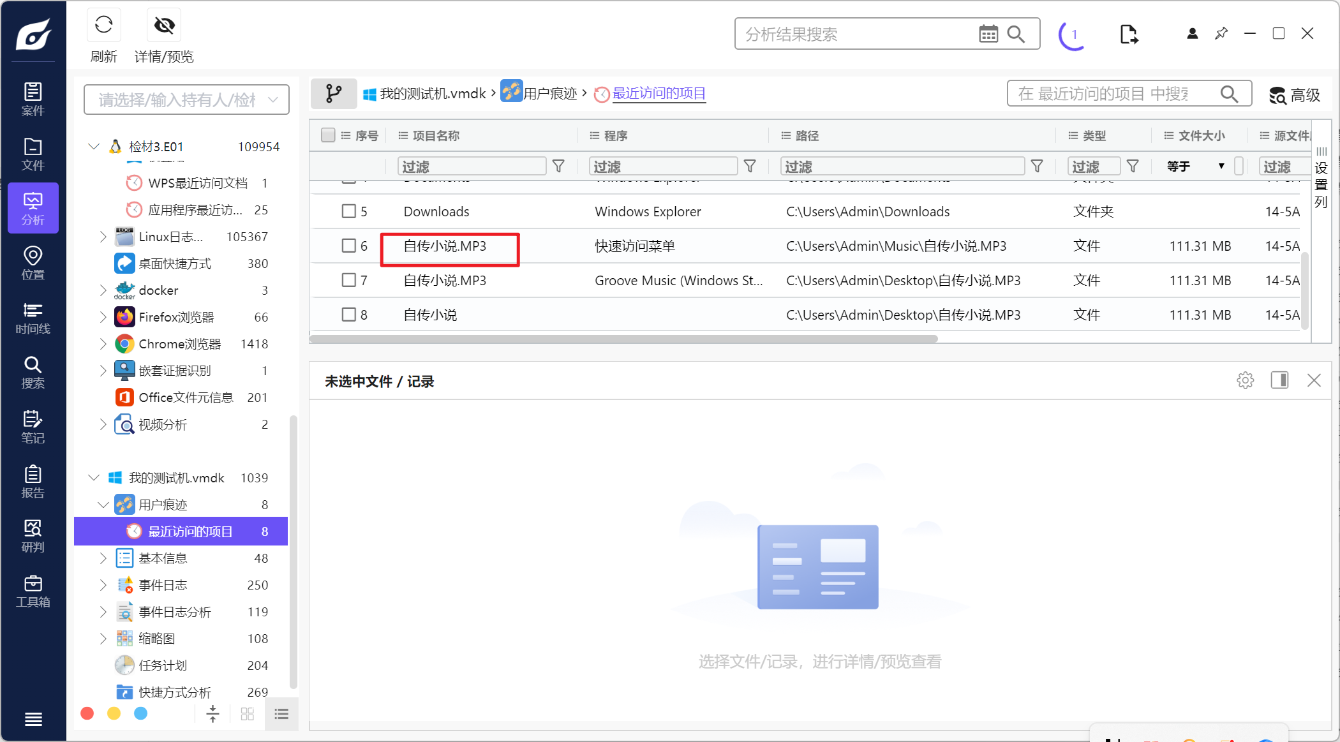The height and width of the screenshot is (742, 1340).
Task: Collapse the 用户痕迹 tree node
Action: tap(103, 505)
